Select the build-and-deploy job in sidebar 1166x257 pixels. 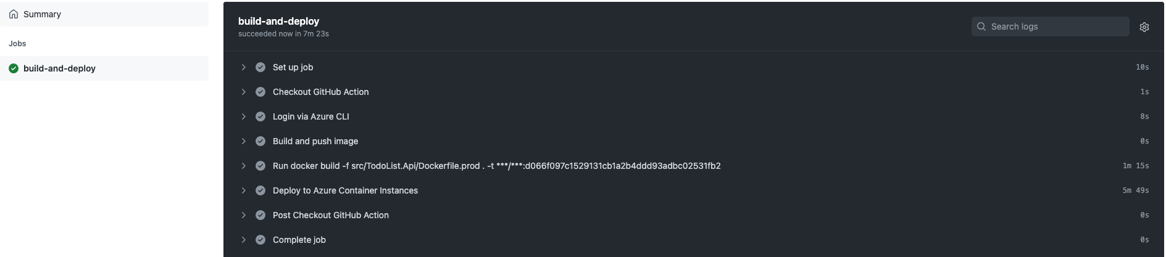point(104,68)
